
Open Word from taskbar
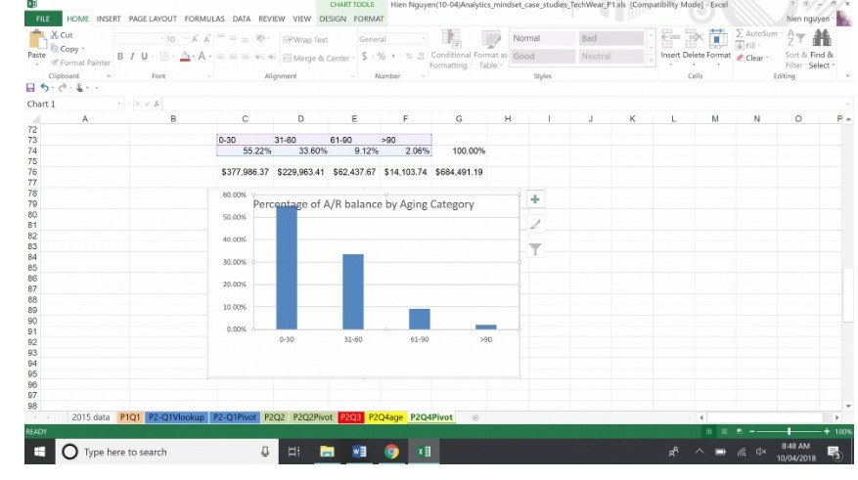(359, 452)
